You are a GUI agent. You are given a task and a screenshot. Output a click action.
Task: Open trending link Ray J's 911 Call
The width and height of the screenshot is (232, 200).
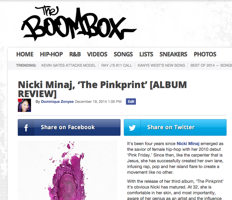(117, 65)
